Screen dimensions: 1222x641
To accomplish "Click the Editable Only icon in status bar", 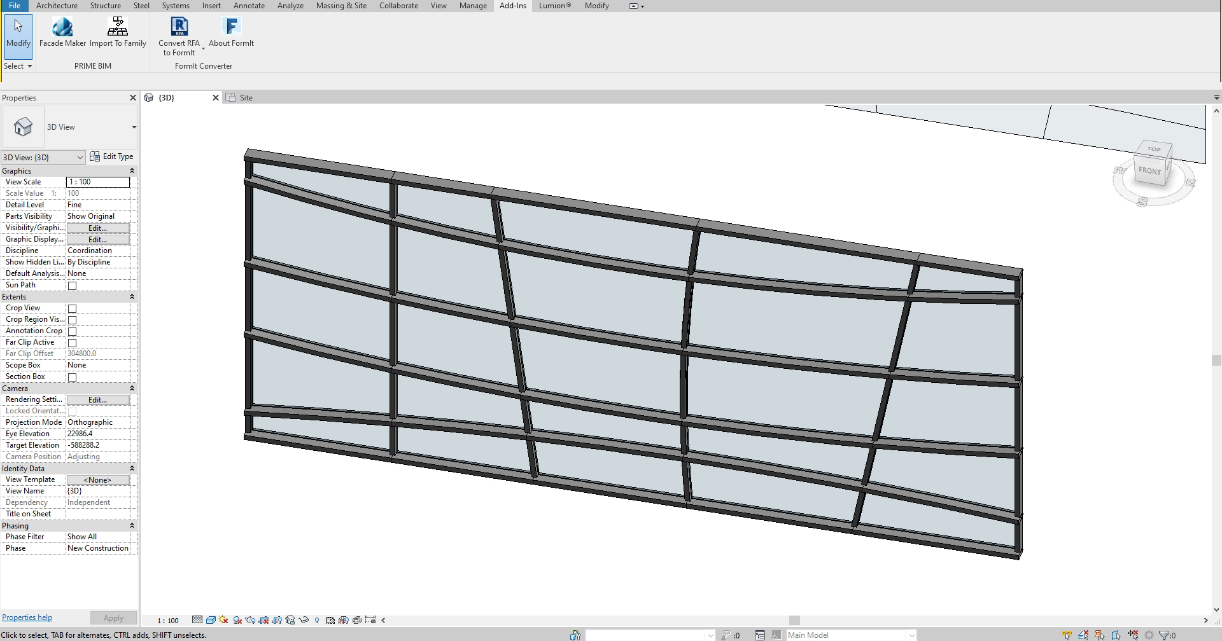I will click(726, 635).
